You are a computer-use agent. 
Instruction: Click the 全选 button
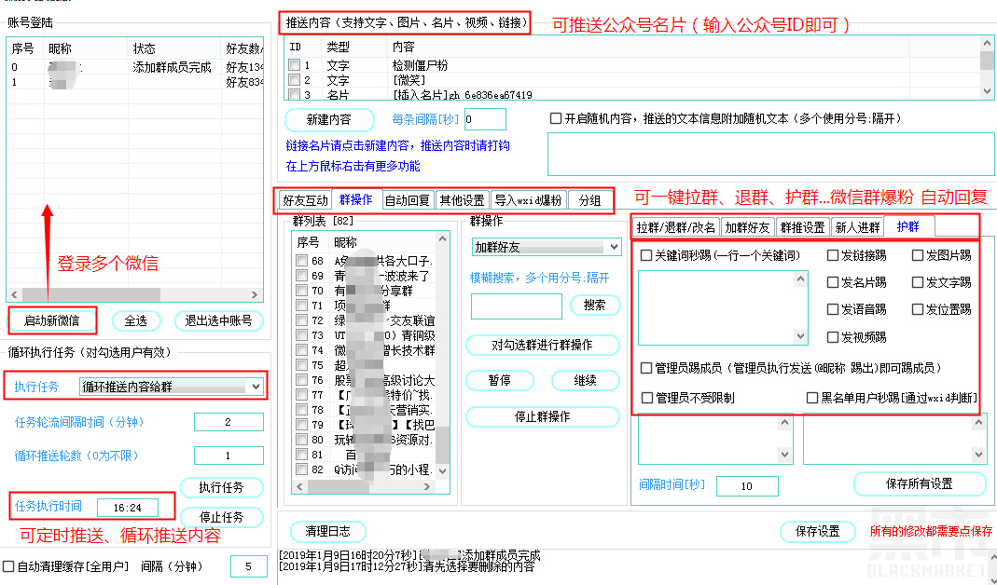(x=135, y=320)
